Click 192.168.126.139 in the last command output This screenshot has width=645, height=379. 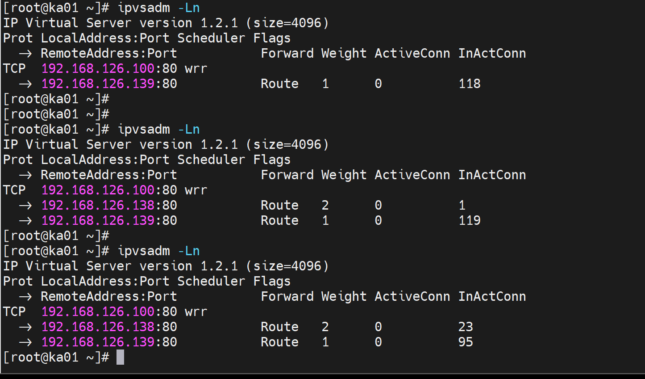click(98, 342)
